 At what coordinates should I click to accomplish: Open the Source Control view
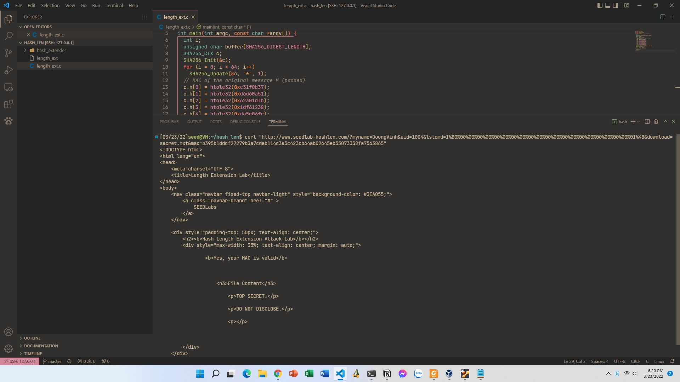coord(8,53)
